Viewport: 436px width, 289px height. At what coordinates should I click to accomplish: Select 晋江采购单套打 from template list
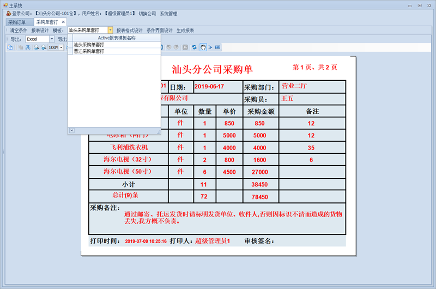pyautogui.click(x=89, y=51)
